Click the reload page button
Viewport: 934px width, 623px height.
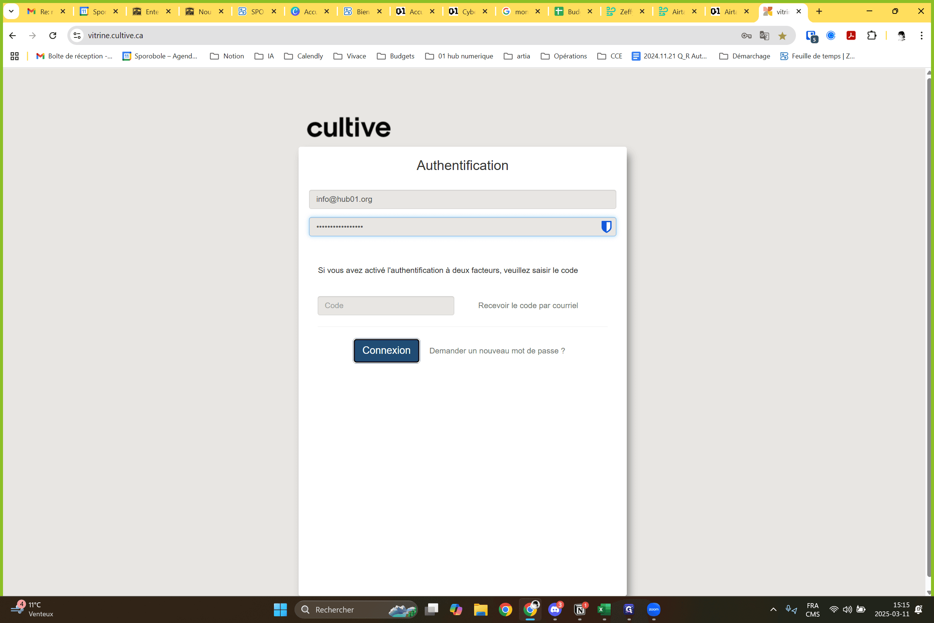[x=52, y=35]
